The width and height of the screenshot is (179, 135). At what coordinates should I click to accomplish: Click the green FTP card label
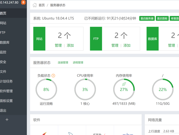(96, 39)
